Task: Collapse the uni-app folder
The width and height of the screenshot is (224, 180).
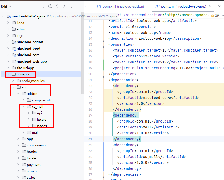Action: (x=8, y=74)
